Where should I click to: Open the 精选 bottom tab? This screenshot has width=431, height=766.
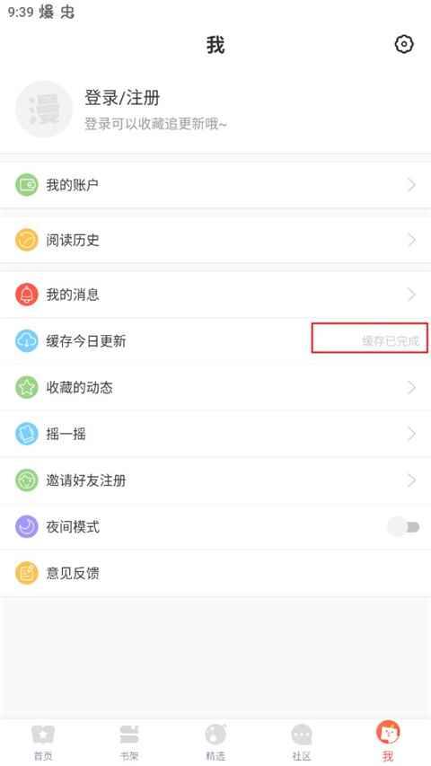click(215, 743)
